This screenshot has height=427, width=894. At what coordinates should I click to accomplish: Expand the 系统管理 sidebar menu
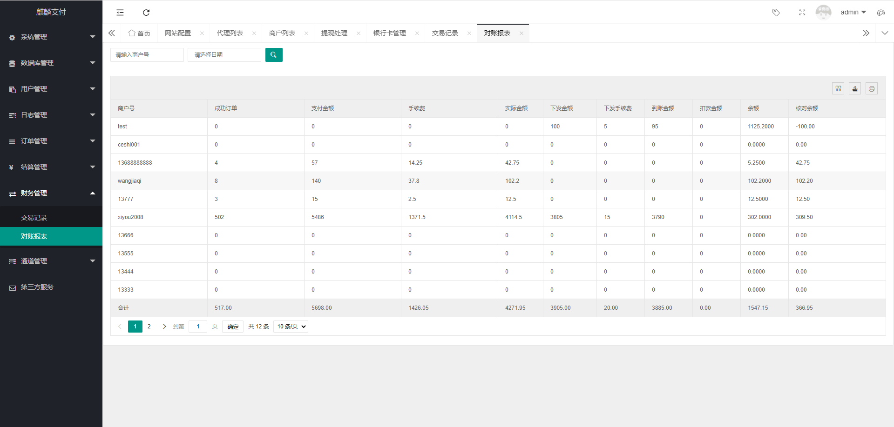click(51, 37)
